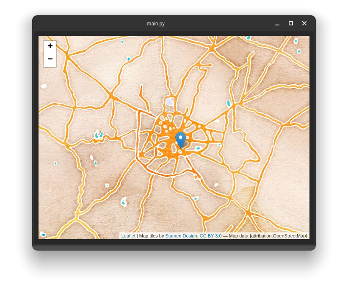Close the main.py window
Screen dimensions: 348x287
point(304,24)
